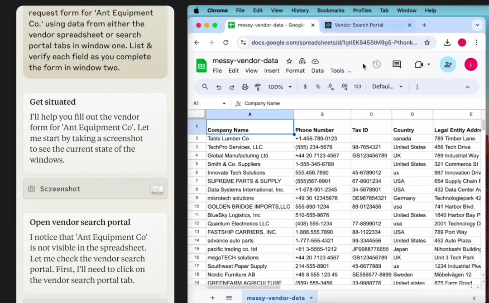Bookmark this page with the star icon
Screen dimensions: 489x303
tap(427, 42)
